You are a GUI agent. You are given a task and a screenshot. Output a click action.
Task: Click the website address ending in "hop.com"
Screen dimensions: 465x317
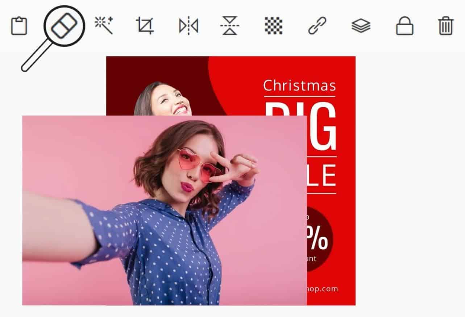point(322,289)
